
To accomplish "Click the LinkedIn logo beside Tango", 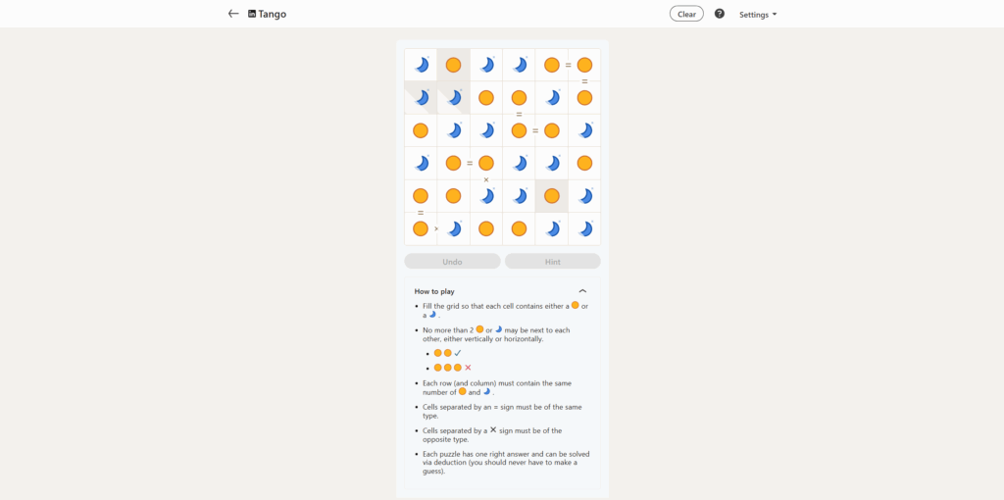I will 252,15.
